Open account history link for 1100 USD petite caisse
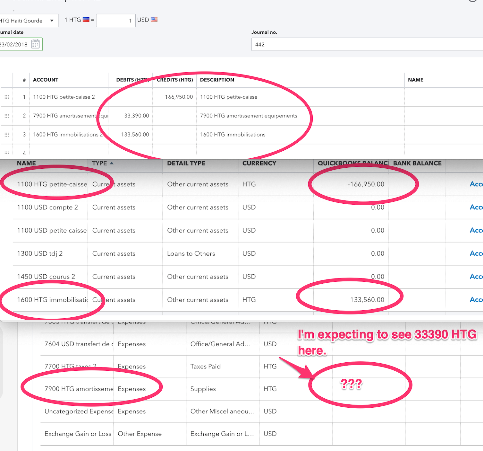Viewport: 483px width, 451px height. coord(476,230)
